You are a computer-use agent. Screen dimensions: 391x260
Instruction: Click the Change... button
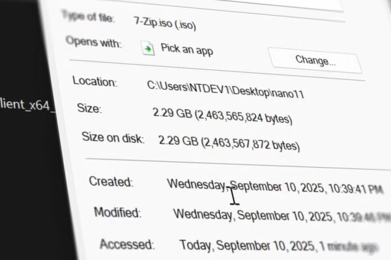pyautogui.click(x=315, y=60)
